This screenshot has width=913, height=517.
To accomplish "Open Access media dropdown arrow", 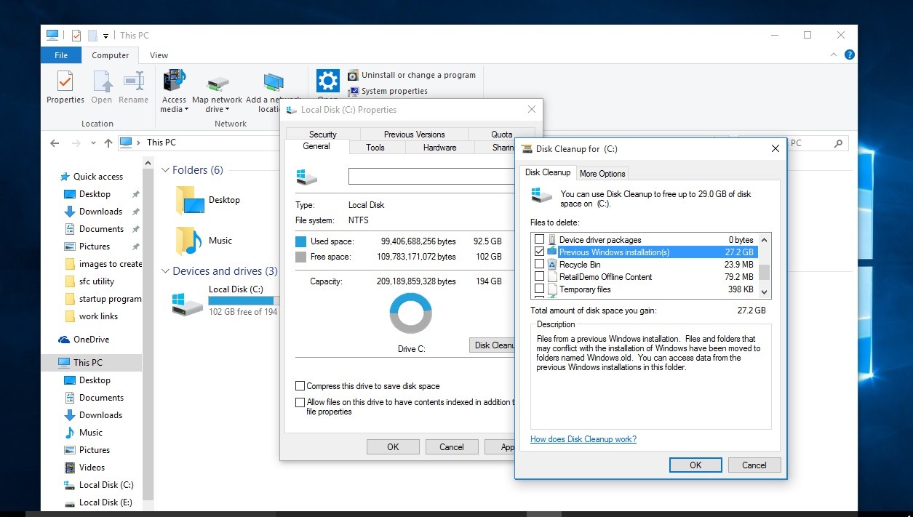I will (186, 110).
